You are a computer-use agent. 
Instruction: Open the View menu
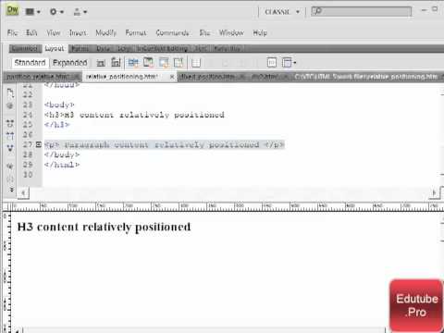tap(54, 32)
